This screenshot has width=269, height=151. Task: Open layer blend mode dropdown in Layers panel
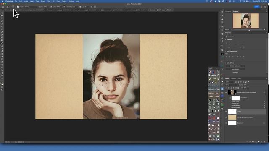pyautogui.click(x=231, y=85)
